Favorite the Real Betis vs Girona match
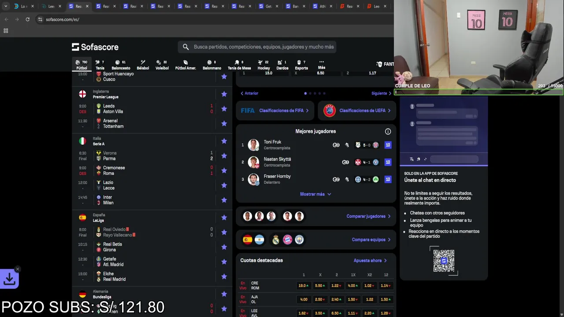Image resolution: width=564 pixels, height=317 pixels. pyautogui.click(x=224, y=247)
